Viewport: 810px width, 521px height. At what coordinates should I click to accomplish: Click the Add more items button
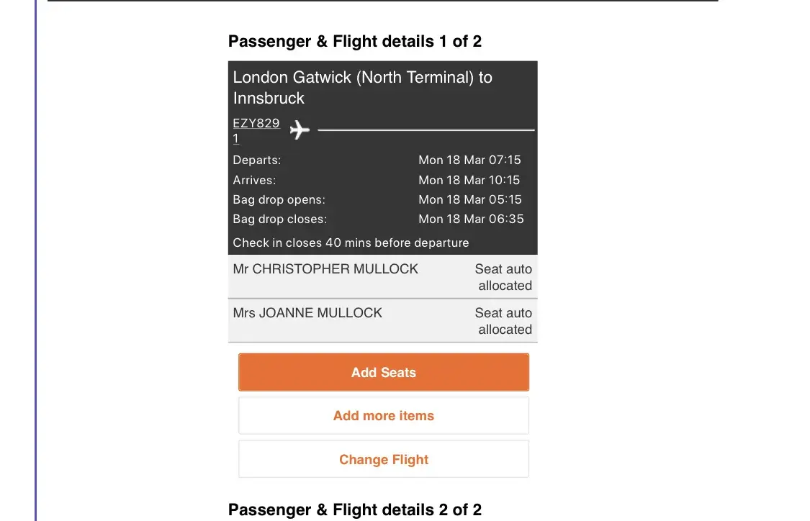coord(383,416)
